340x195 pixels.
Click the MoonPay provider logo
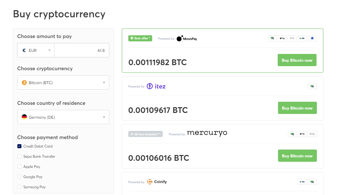click(x=187, y=38)
